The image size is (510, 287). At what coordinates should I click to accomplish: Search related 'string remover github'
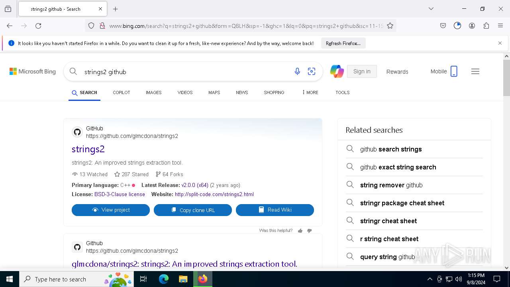click(x=391, y=185)
